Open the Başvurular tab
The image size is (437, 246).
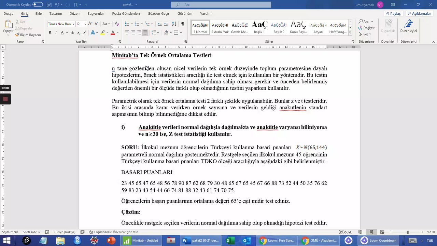[x=96, y=14]
